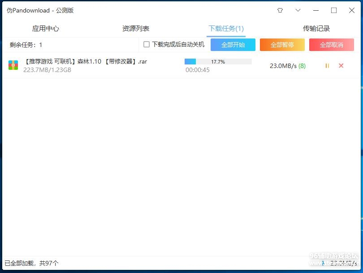Close the Pandownload window

tap(352, 10)
